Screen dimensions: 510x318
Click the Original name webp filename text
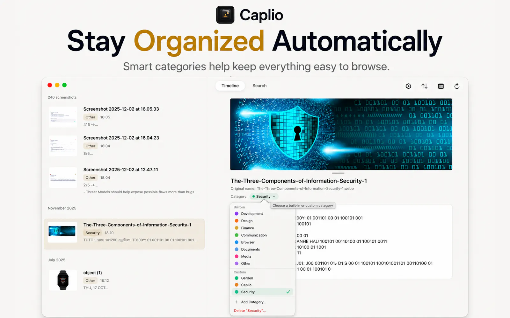pos(305,189)
